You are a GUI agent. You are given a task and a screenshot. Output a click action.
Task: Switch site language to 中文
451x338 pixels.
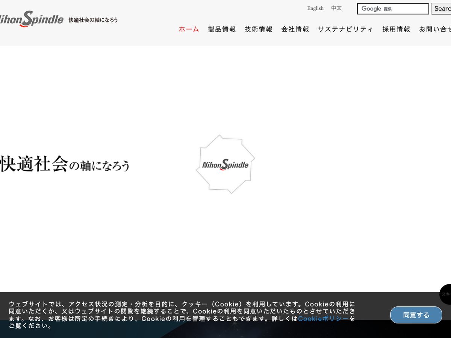[336, 8]
